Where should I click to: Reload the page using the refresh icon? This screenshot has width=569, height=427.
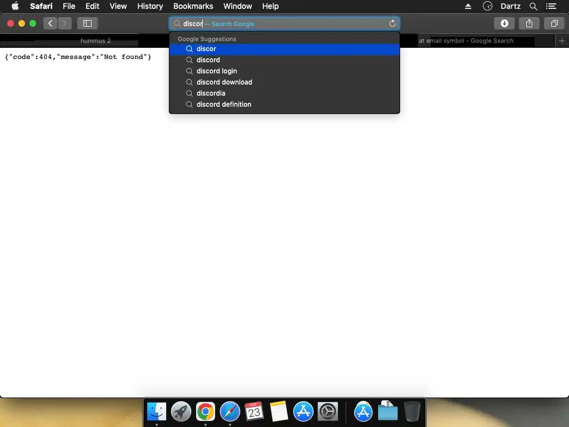[392, 23]
